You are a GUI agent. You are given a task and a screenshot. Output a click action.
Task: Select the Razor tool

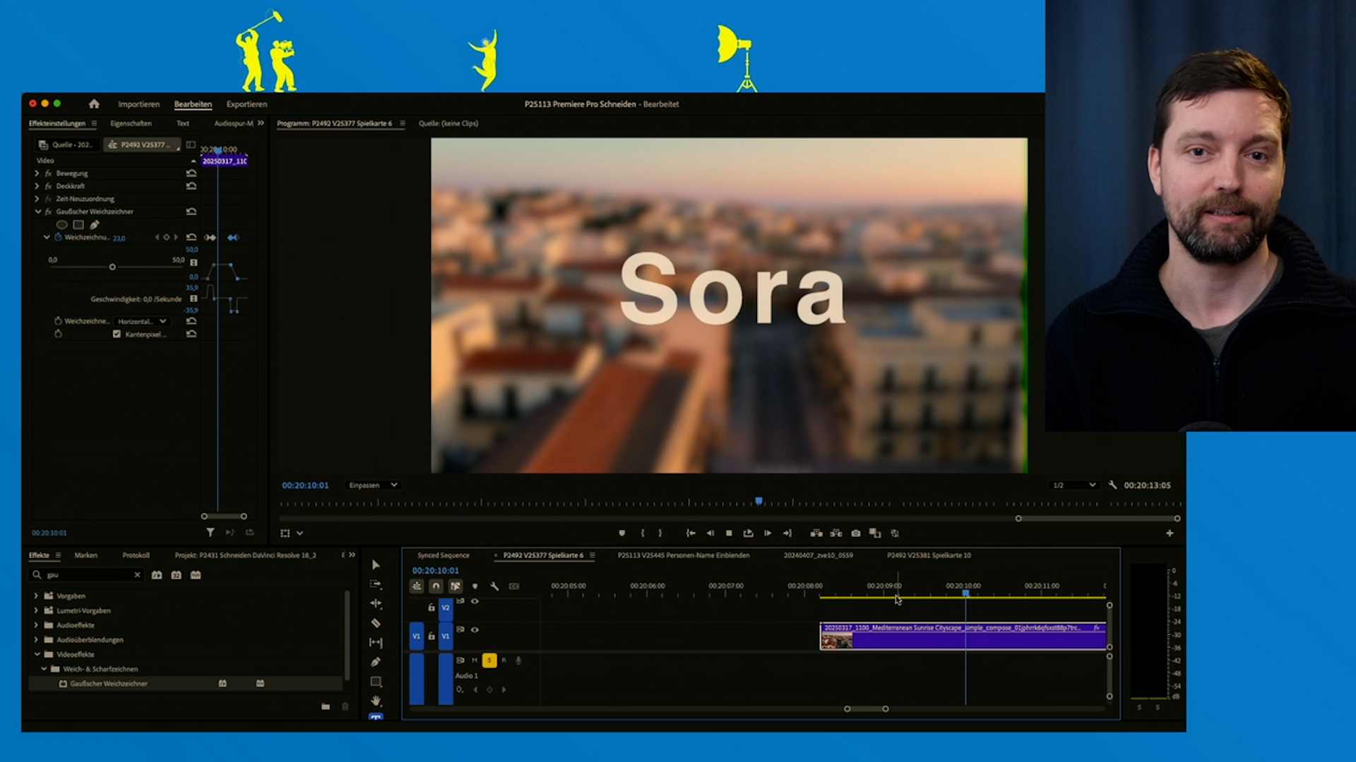point(376,624)
